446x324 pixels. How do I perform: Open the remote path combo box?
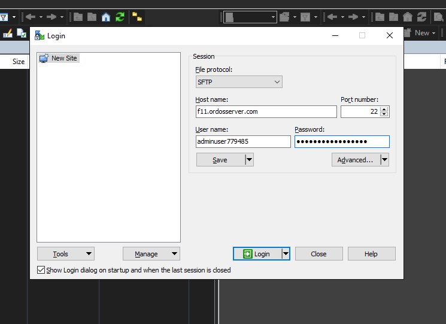[250, 17]
